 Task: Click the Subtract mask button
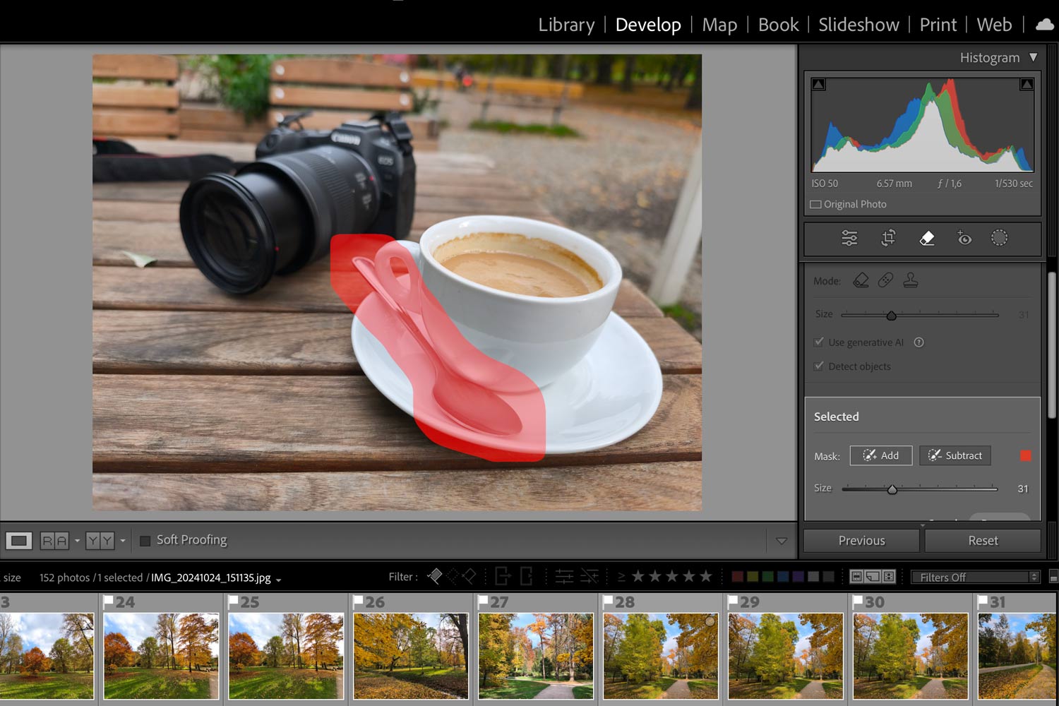[955, 455]
